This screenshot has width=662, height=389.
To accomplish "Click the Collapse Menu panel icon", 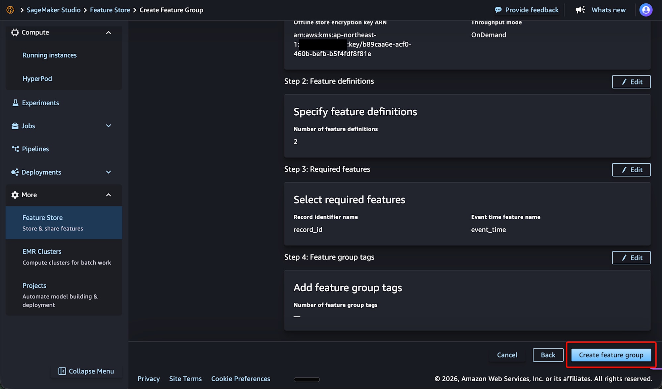I will [62, 371].
